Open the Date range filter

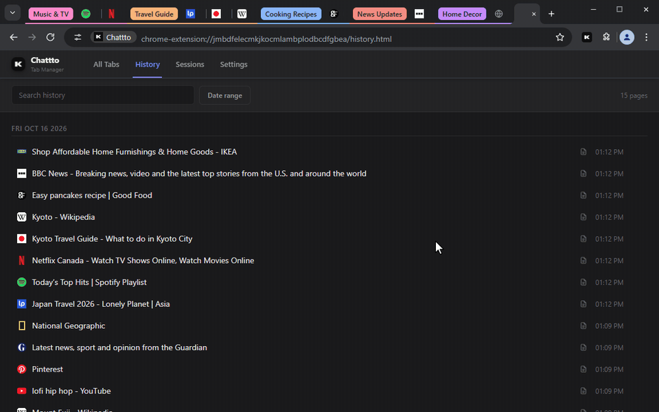click(224, 95)
